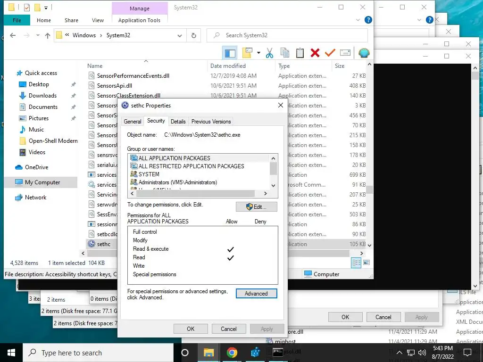Image resolution: width=483 pixels, height=362 pixels.
Task: Select SYSTEM in group names list
Action: point(145,174)
